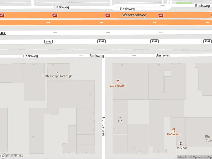Open the © Mapbox attribution link
This screenshot has width=212, height=159.
pos(183,157)
